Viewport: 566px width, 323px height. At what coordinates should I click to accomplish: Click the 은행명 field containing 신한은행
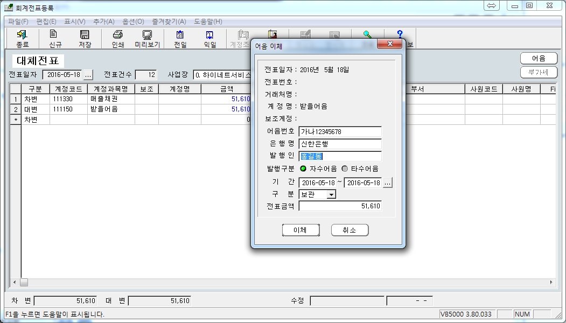tap(340, 144)
